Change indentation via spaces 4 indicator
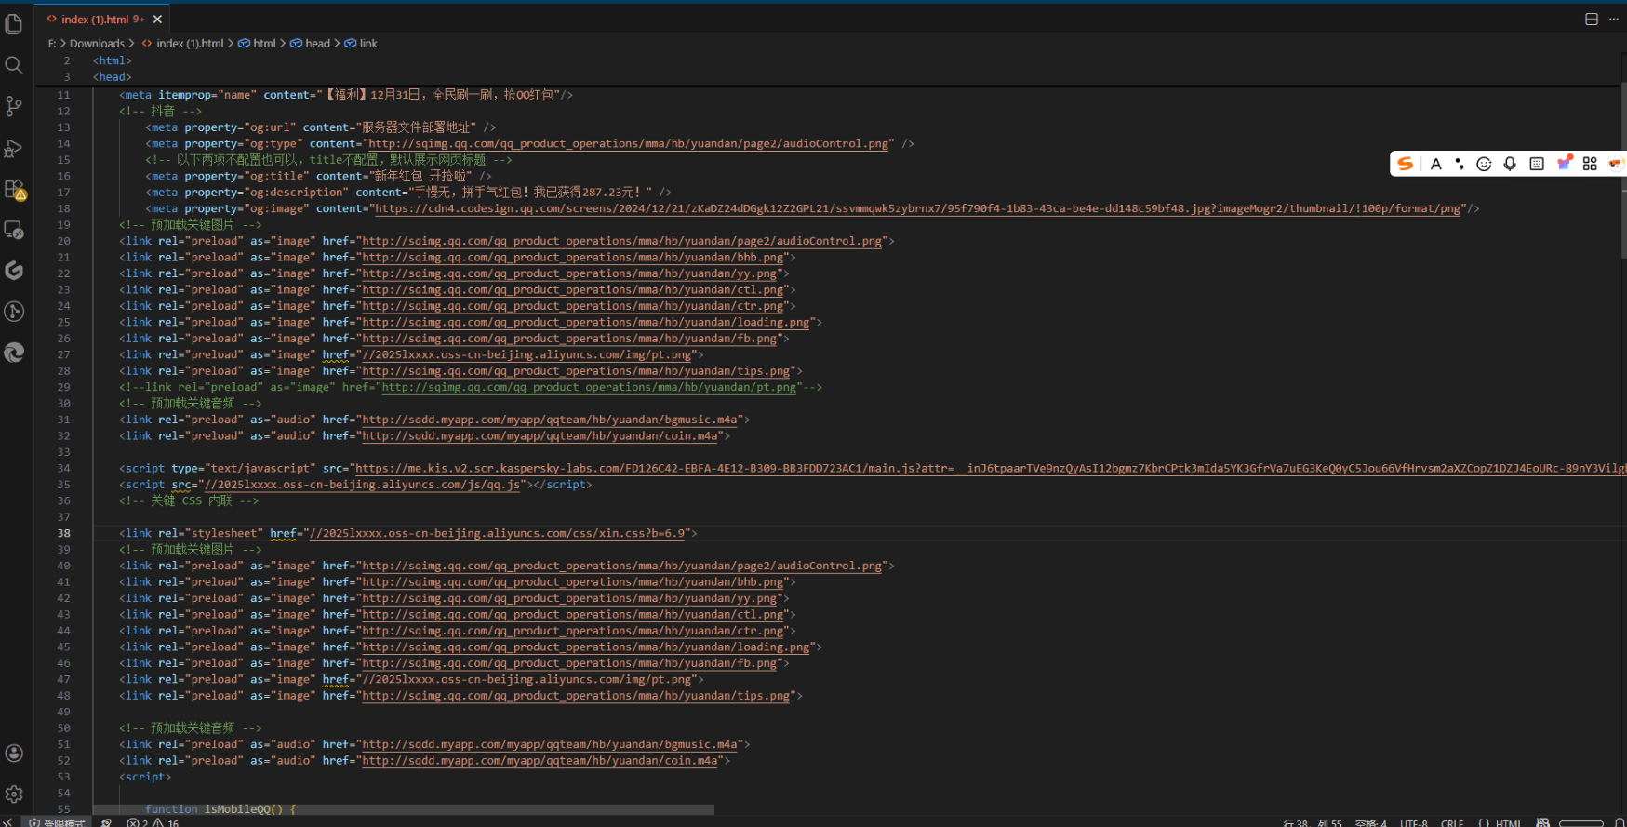 click(1371, 822)
